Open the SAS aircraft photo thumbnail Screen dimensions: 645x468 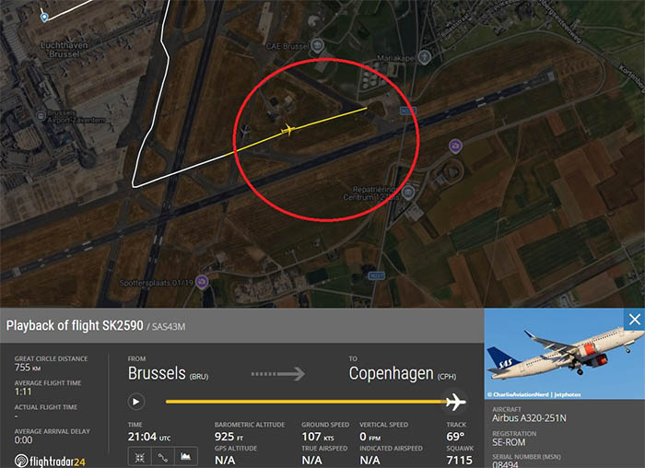564,354
